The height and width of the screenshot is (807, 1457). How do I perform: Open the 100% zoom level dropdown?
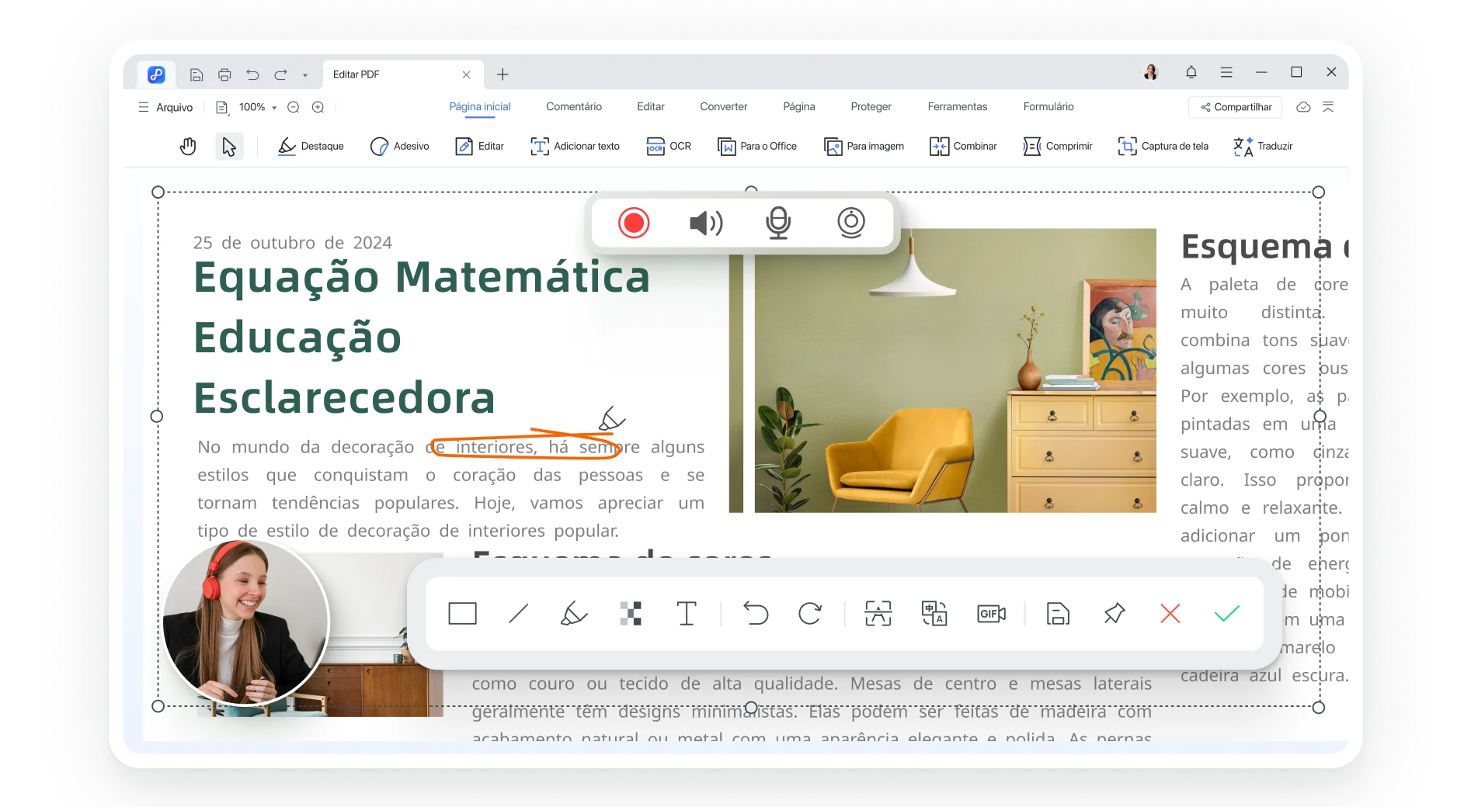click(x=258, y=107)
